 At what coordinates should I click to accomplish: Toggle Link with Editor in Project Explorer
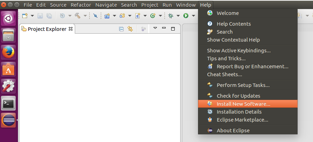130,29
